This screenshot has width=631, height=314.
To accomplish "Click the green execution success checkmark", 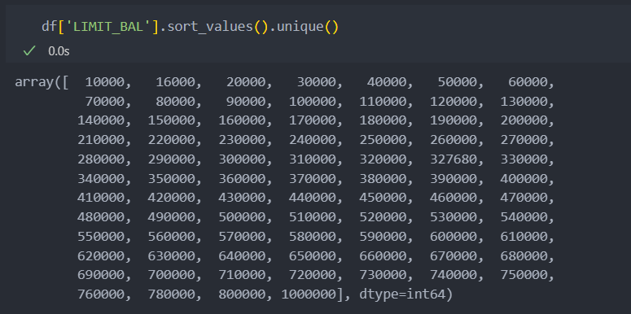I will pyautogui.click(x=29, y=50).
